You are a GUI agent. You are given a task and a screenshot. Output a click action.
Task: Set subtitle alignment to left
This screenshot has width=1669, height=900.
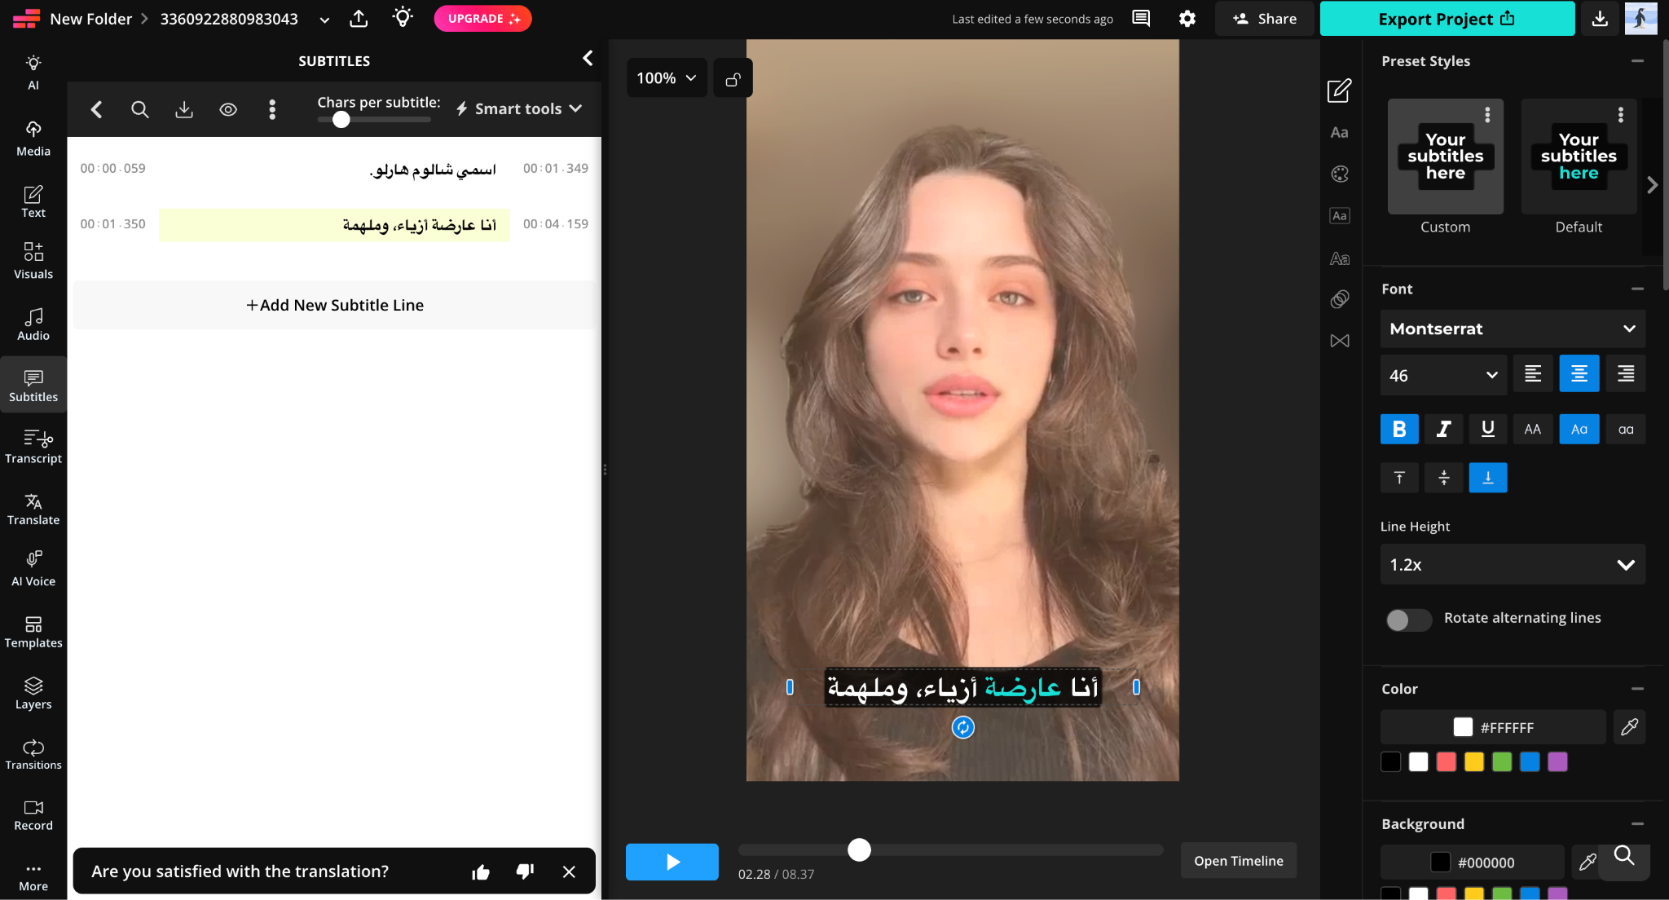pyautogui.click(x=1533, y=373)
